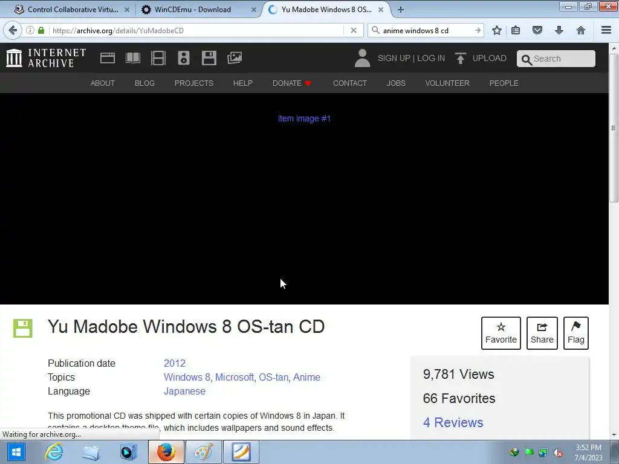Click the URL address bar
The image size is (619, 464).
pos(198,30)
